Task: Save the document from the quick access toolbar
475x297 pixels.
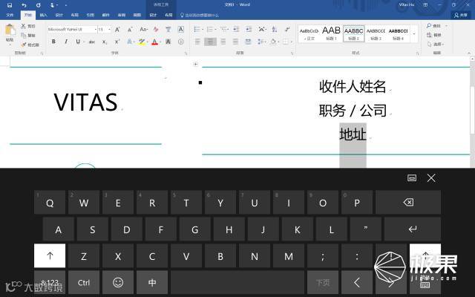Action: (x=10, y=5)
